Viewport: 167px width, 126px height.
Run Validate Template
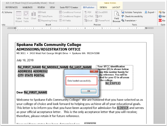coord(132,12)
